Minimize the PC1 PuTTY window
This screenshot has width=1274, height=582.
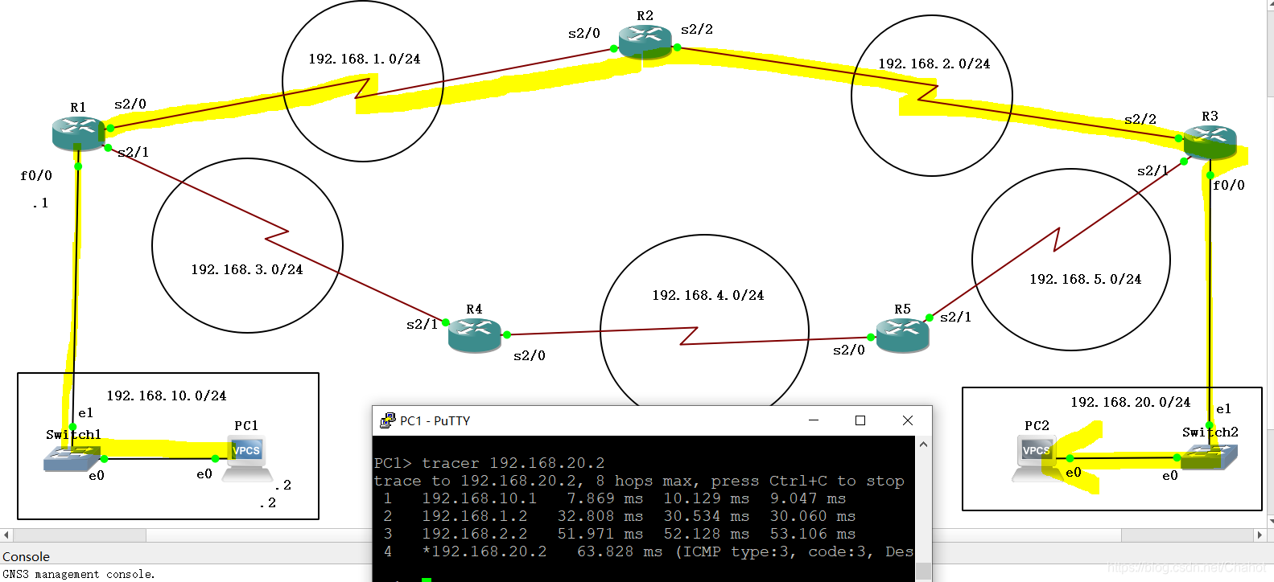click(x=814, y=420)
